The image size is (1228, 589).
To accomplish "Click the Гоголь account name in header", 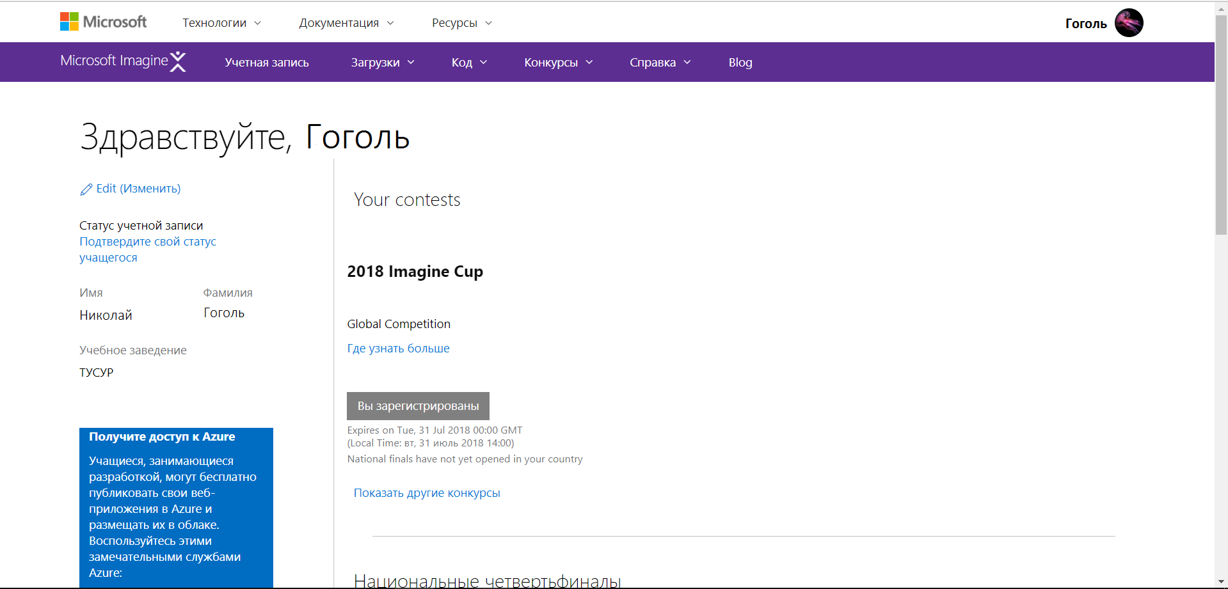I will point(1086,24).
